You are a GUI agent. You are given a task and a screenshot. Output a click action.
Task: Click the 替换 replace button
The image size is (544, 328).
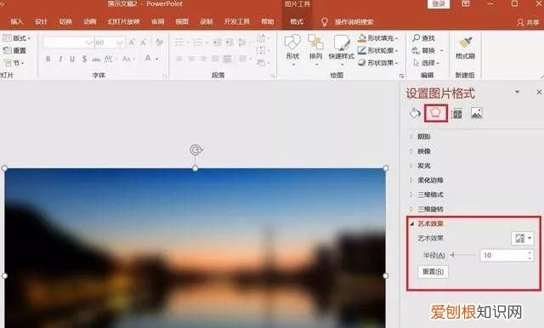[423, 51]
